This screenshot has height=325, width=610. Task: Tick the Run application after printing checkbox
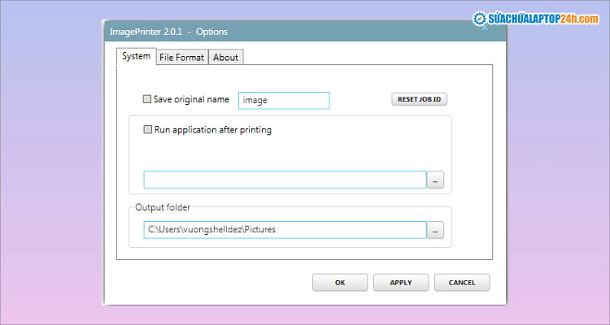[x=148, y=129]
